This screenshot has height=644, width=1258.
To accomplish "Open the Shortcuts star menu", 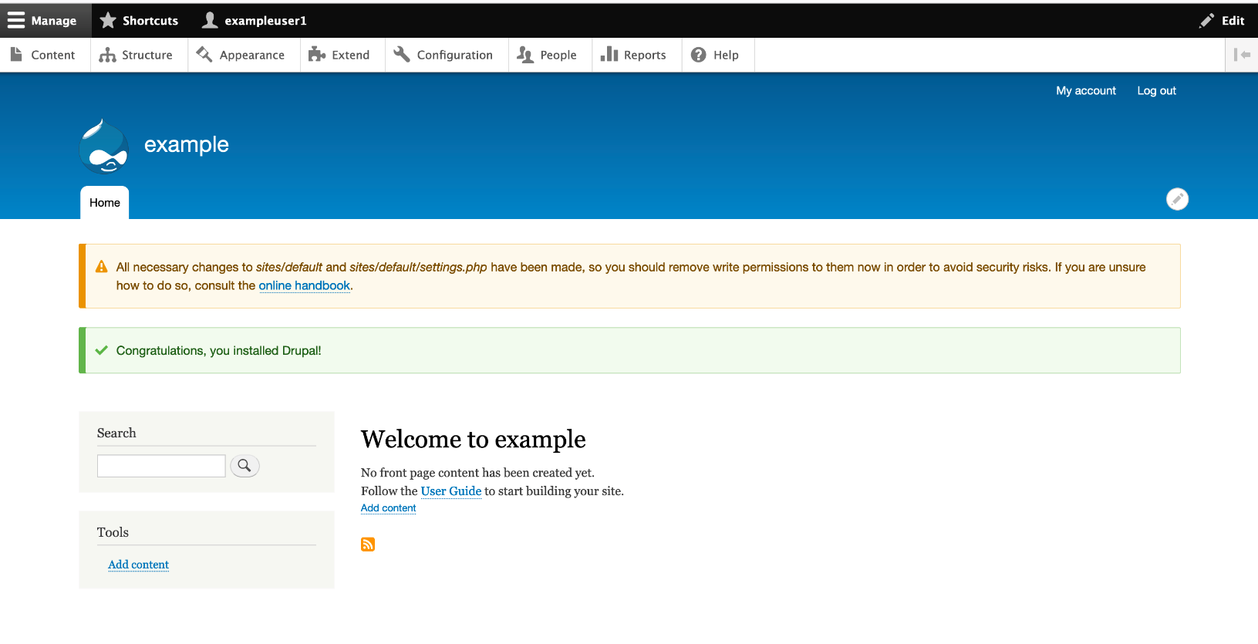I will coord(140,21).
